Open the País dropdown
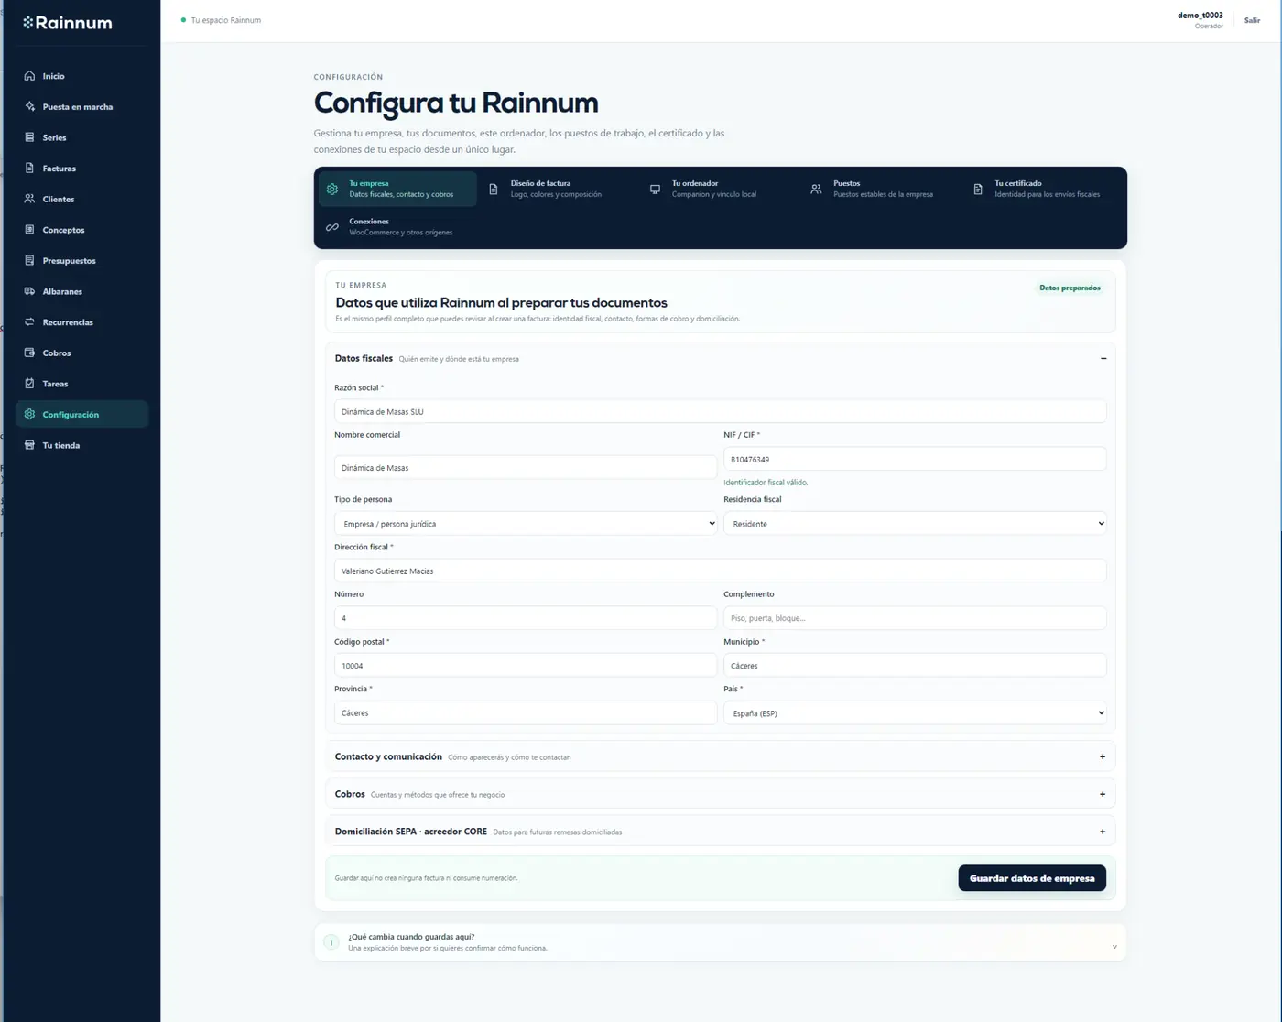This screenshot has width=1282, height=1022. 915,712
